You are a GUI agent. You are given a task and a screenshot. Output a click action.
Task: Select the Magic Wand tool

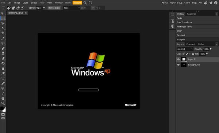pyautogui.click(x=3, y=28)
